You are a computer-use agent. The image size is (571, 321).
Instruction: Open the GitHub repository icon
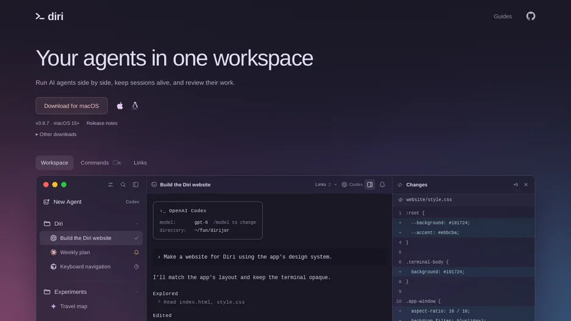point(531,16)
